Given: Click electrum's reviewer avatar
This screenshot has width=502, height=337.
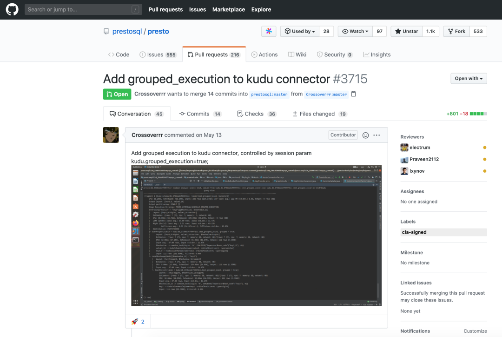Looking at the screenshot, I should click(x=404, y=148).
